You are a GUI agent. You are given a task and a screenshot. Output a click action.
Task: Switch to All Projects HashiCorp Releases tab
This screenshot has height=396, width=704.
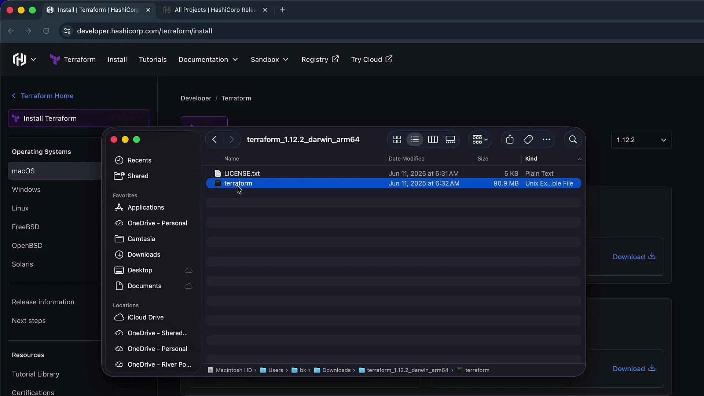(215, 10)
